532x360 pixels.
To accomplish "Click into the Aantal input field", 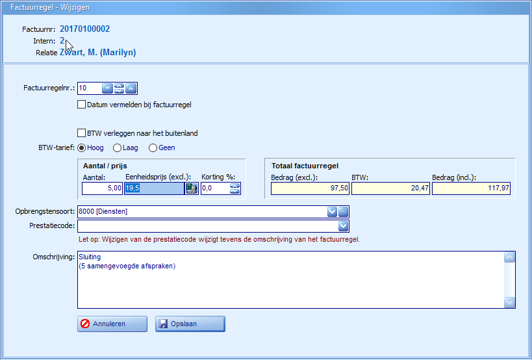I will (102, 188).
